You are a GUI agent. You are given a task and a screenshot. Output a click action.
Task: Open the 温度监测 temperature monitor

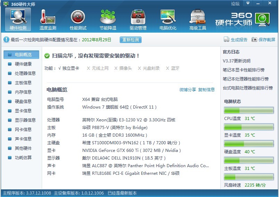click(48, 19)
